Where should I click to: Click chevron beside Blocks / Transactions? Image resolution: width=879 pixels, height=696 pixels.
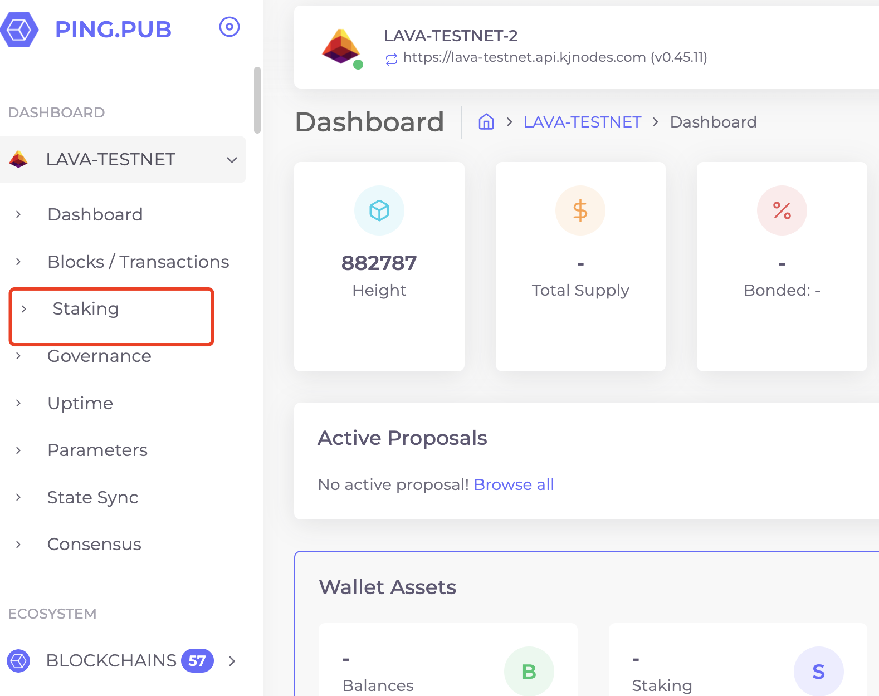click(x=18, y=262)
